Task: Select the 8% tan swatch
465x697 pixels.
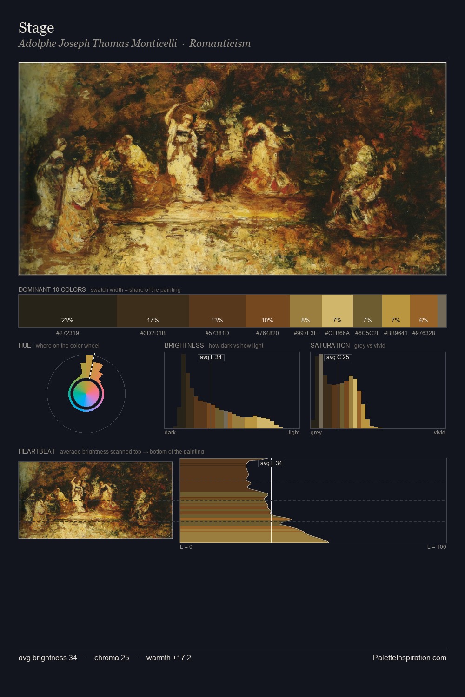Action: click(306, 311)
